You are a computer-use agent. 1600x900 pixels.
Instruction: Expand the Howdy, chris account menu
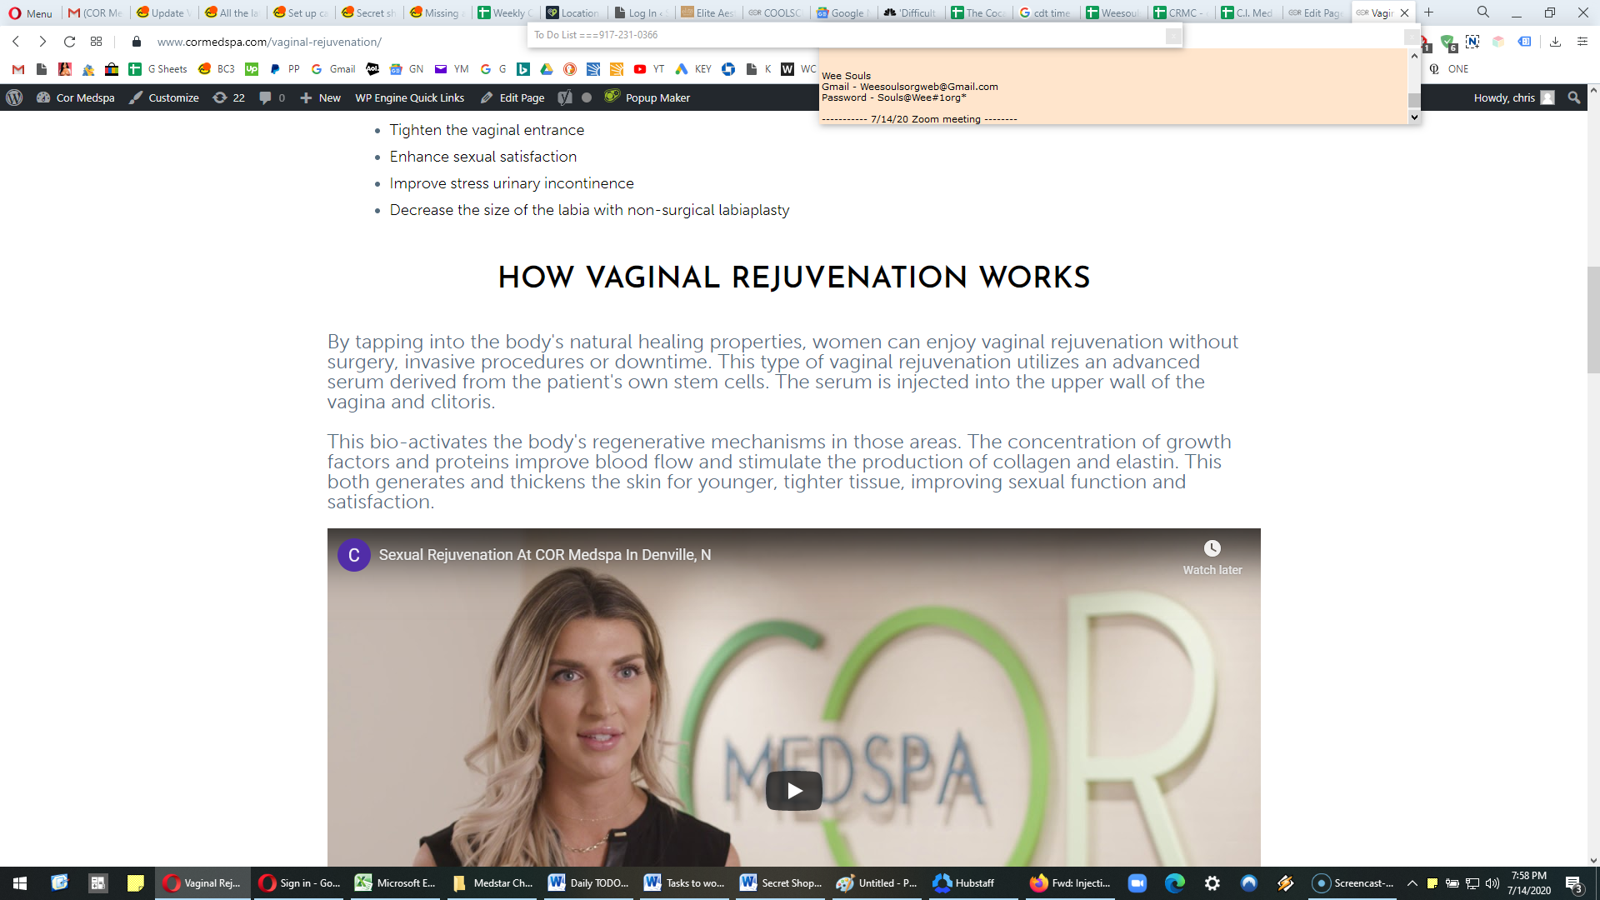click(x=1513, y=97)
